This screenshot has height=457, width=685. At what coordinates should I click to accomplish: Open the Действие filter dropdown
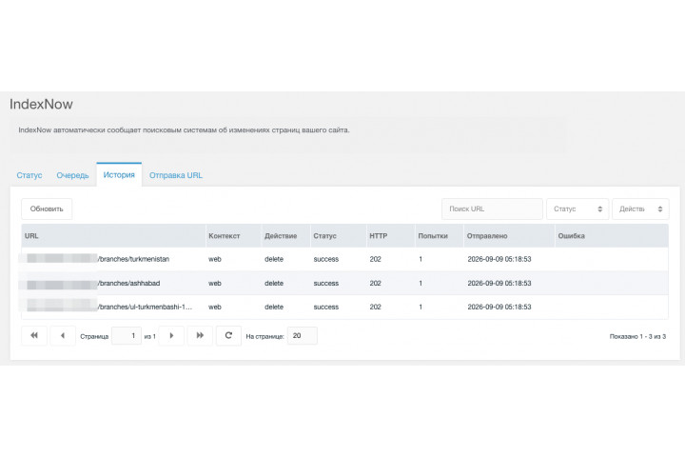tap(640, 209)
